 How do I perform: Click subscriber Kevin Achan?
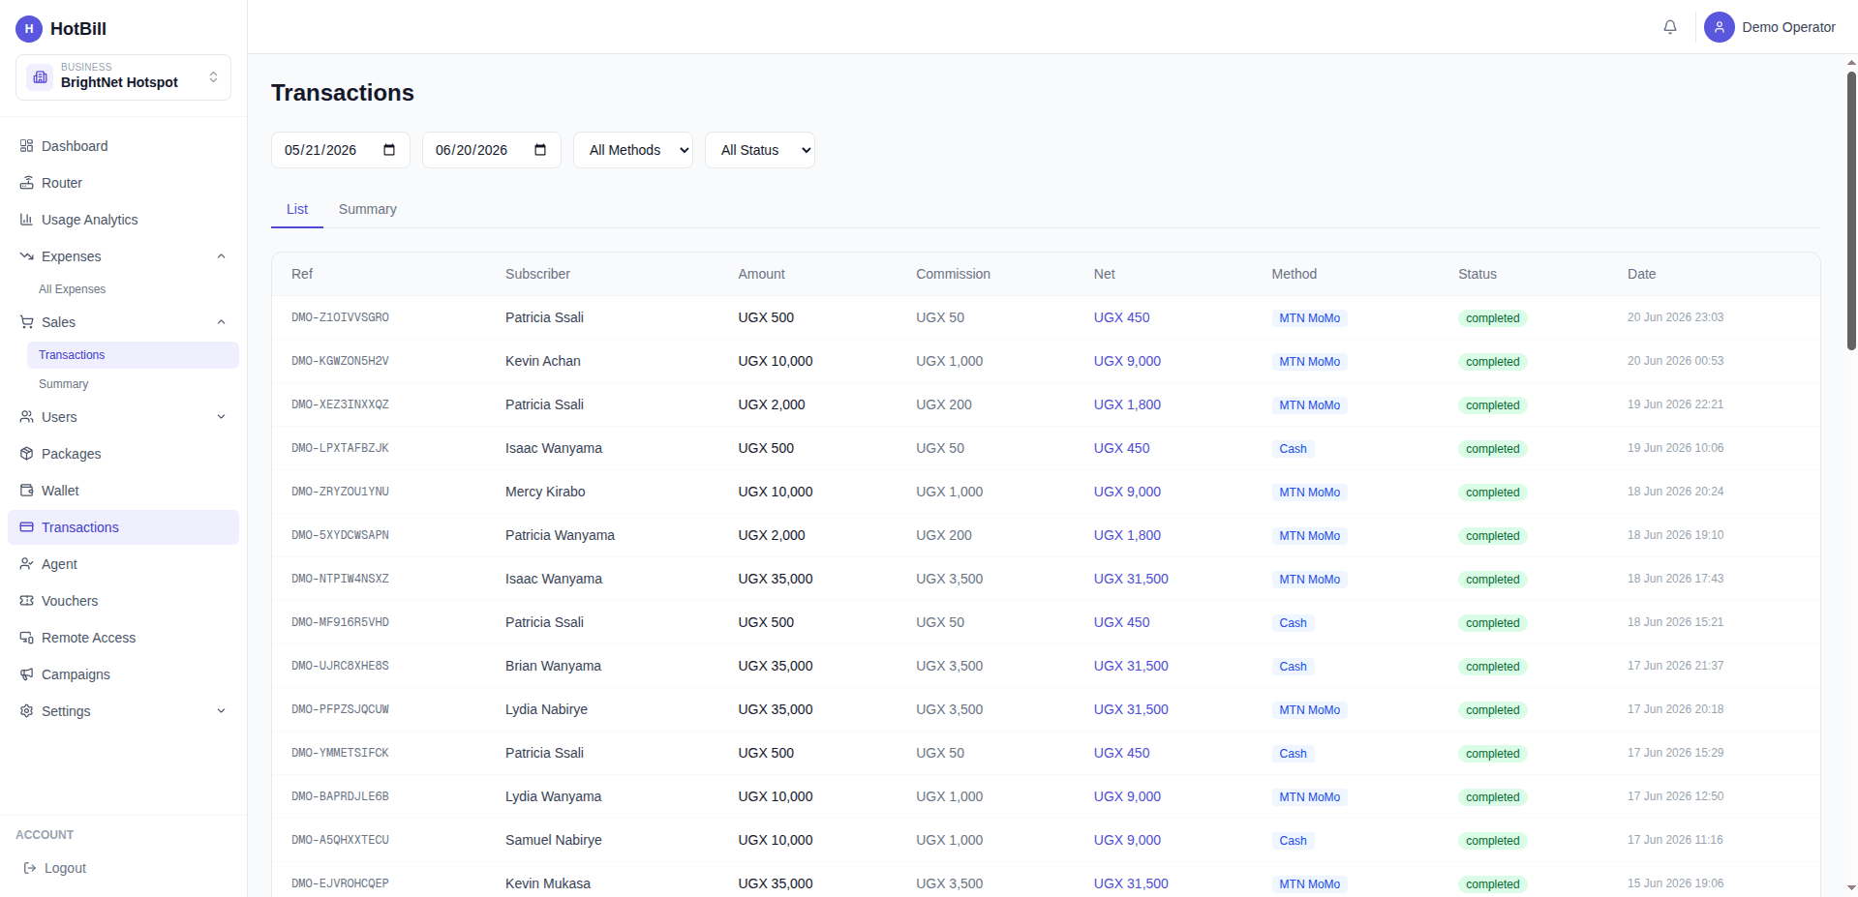pyautogui.click(x=543, y=361)
